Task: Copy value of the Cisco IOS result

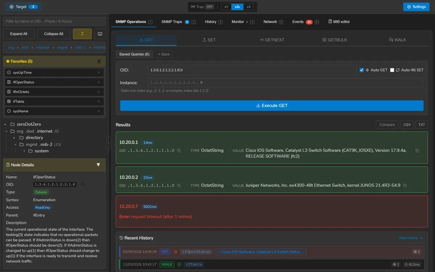Action: coord(417,151)
